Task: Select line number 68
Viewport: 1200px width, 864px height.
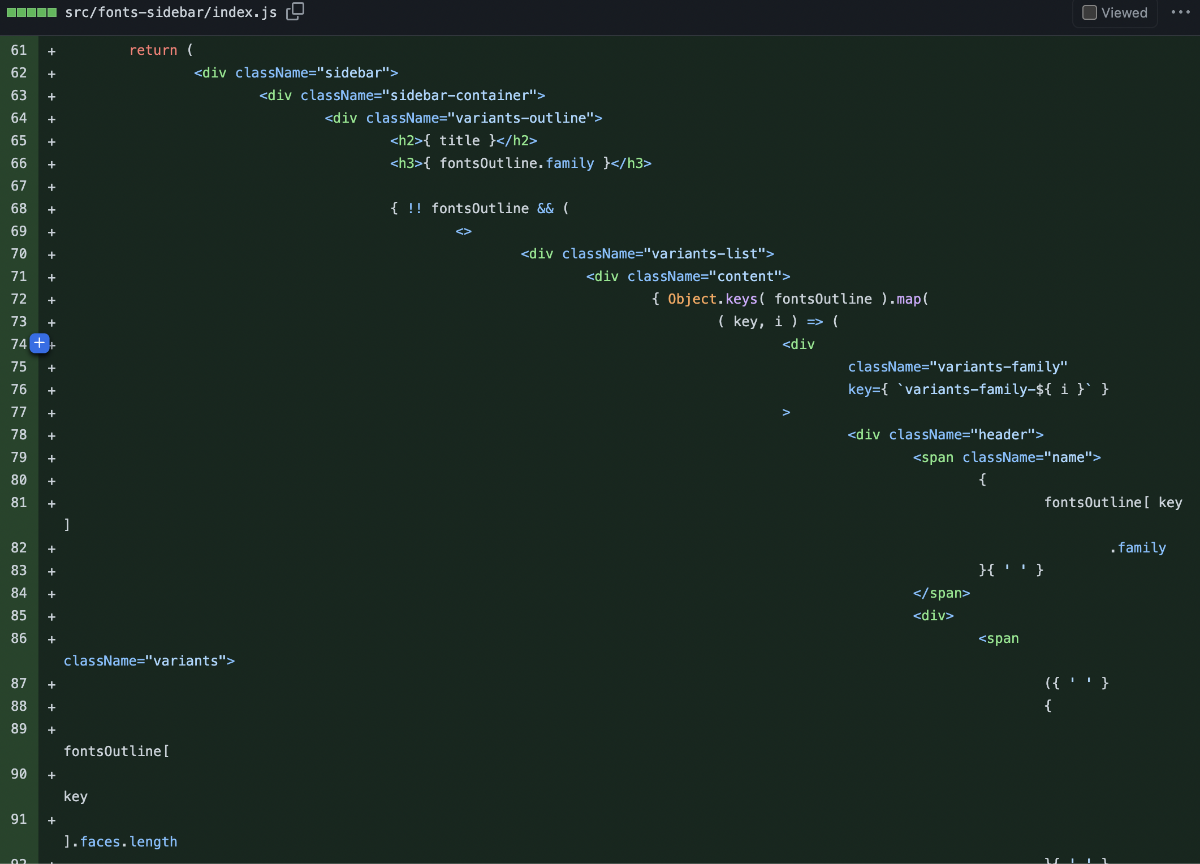Action: pyautogui.click(x=19, y=209)
